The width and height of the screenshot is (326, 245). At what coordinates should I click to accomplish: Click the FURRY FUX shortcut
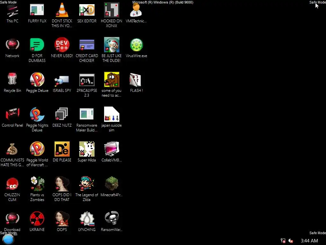(x=37, y=10)
